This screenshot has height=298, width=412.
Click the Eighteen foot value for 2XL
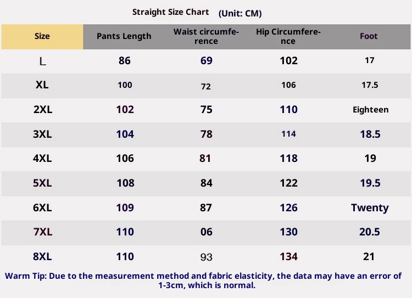click(370, 110)
